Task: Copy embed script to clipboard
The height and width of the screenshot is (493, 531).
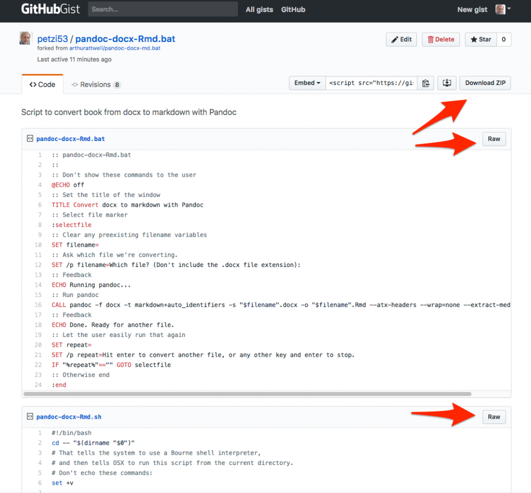Action: (426, 83)
